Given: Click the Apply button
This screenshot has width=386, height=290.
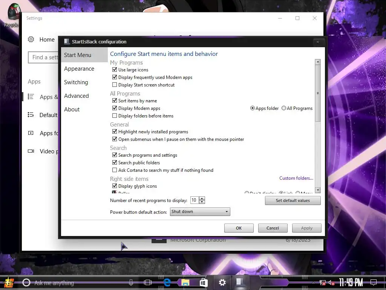Looking at the screenshot, I should 306,228.
